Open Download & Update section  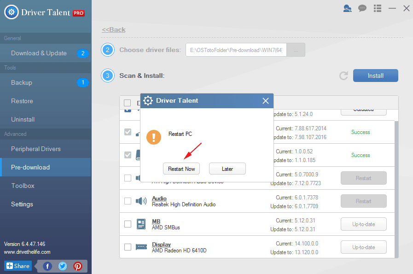45,53
